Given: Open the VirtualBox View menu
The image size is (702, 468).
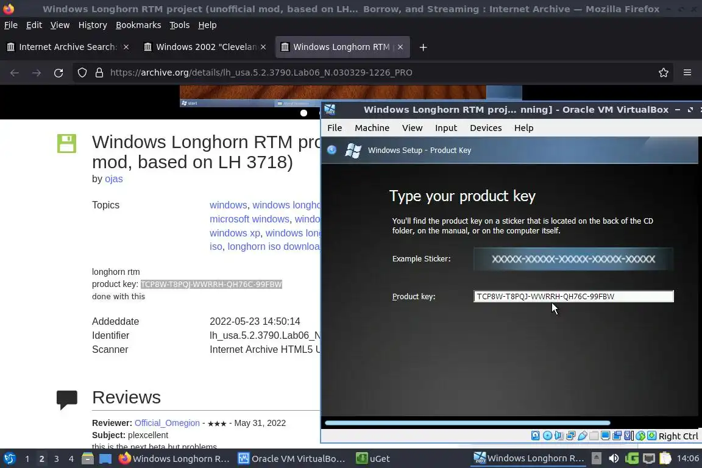Looking at the screenshot, I should point(412,127).
